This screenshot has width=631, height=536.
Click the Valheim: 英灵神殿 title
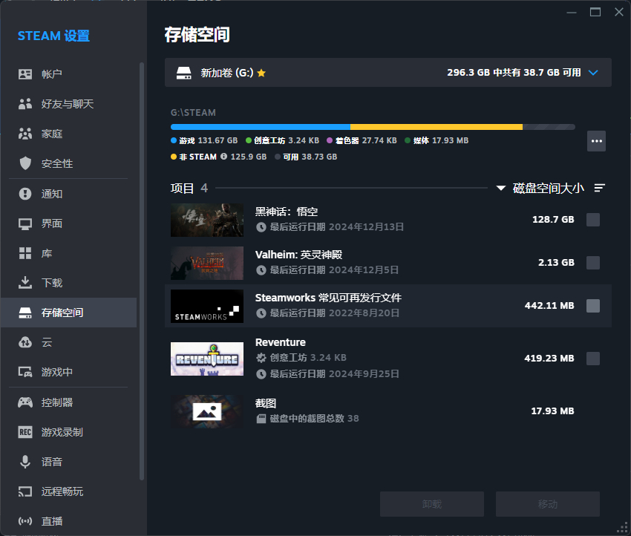point(298,255)
